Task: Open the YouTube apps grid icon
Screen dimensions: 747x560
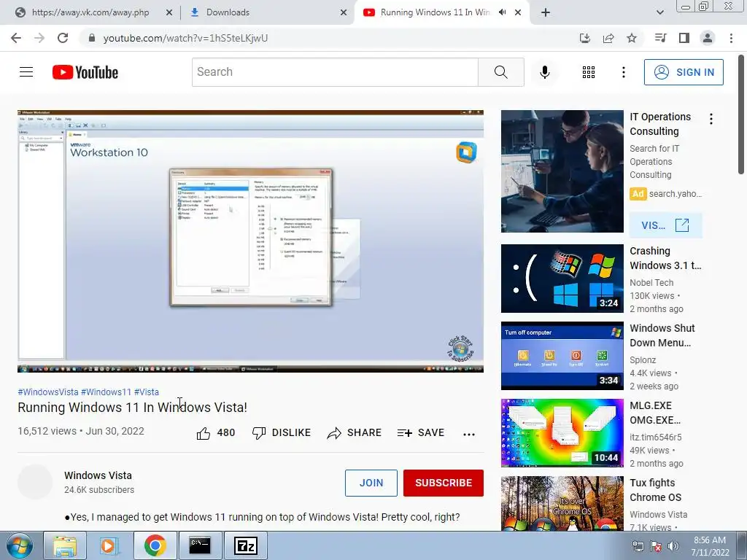Action: click(x=589, y=72)
